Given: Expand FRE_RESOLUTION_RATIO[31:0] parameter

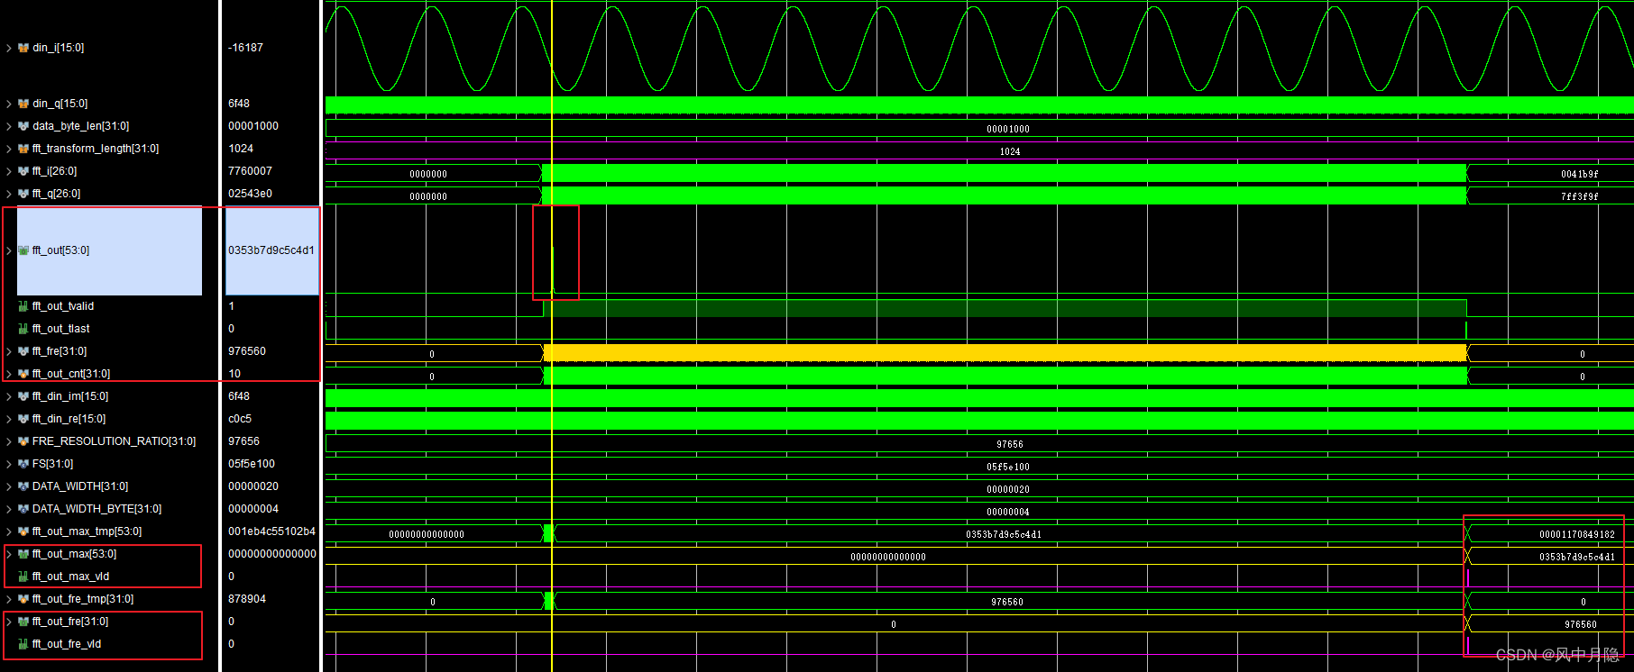Looking at the screenshot, I should (x=9, y=441).
